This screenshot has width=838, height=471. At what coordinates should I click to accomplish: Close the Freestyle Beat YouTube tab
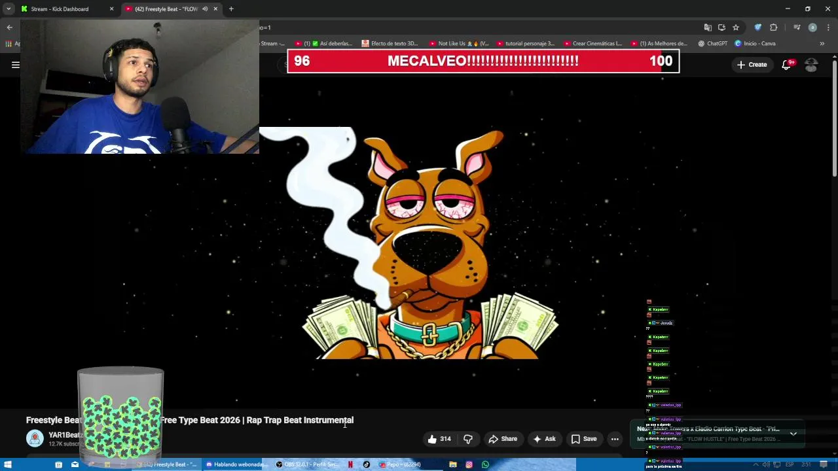pyautogui.click(x=215, y=9)
